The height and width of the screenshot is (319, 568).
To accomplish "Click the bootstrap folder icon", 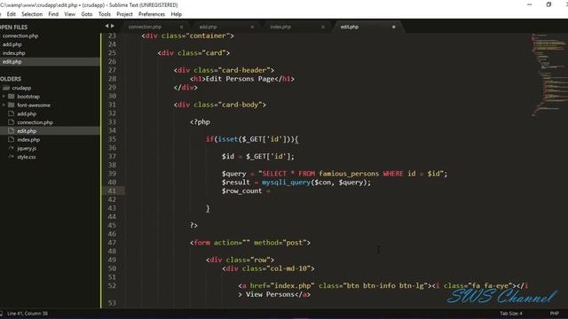I will (x=12, y=97).
